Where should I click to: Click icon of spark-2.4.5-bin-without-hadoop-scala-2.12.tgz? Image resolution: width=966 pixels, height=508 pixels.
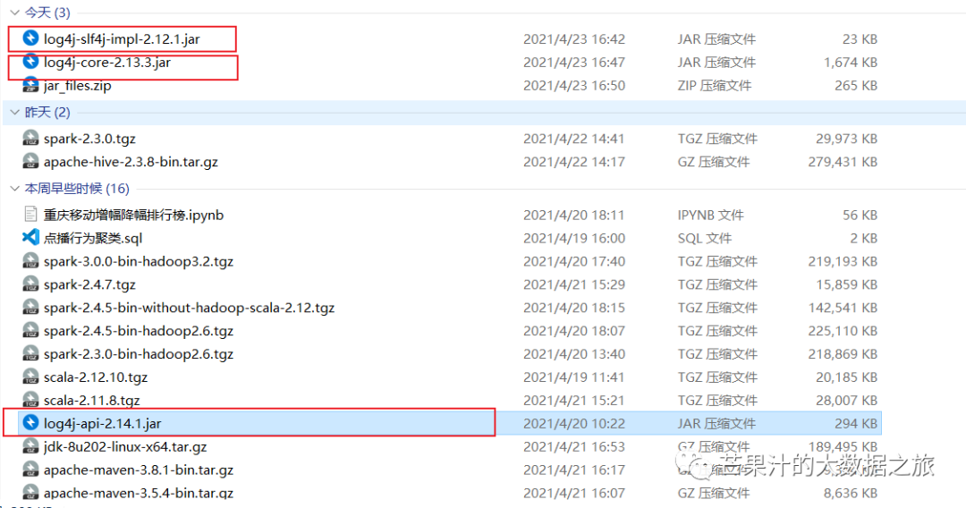click(30, 308)
